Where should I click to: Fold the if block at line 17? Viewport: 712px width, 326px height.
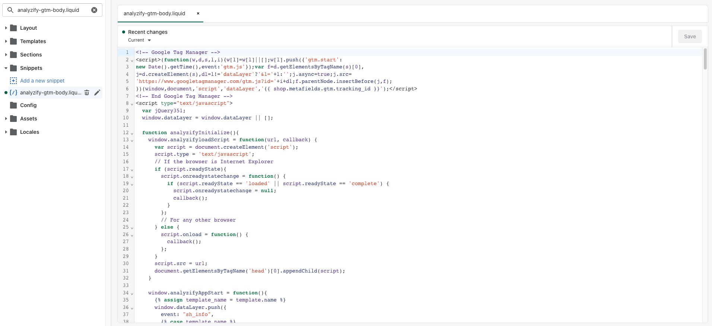pos(132,170)
